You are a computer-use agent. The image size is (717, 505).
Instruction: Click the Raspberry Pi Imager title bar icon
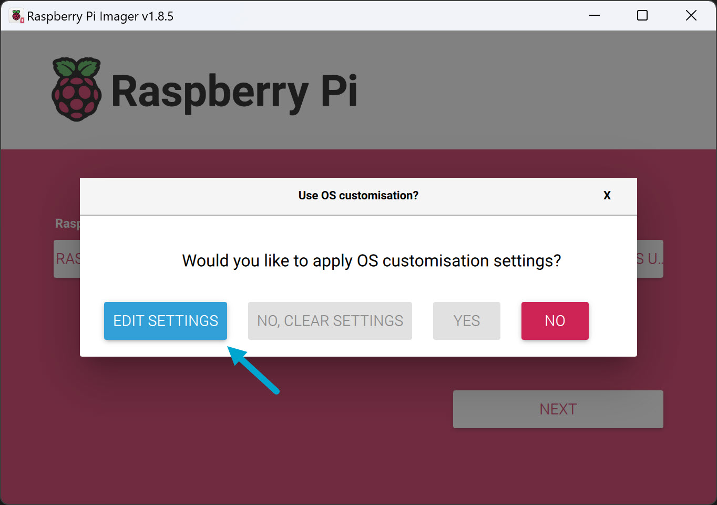[x=17, y=16]
